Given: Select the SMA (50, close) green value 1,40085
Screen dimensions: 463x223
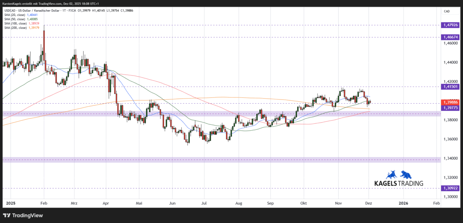Looking at the screenshot, I should pyautogui.click(x=32, y=19).
